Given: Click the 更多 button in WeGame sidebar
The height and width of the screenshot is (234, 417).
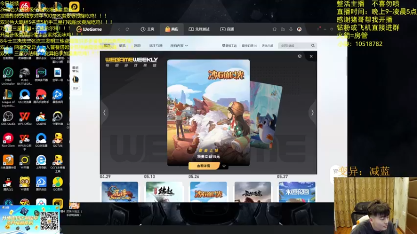Looking at the screenshot, I should (x=76, y=88).
